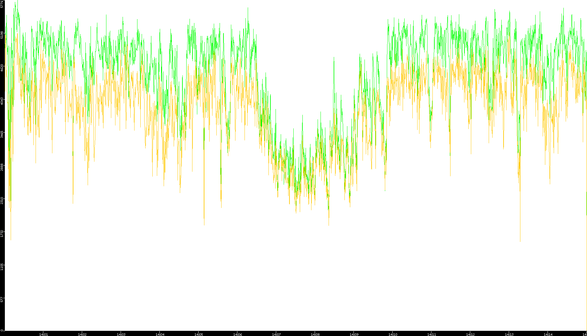
Task: Click the 2310 vertical axis label
Action: point(2,201)
